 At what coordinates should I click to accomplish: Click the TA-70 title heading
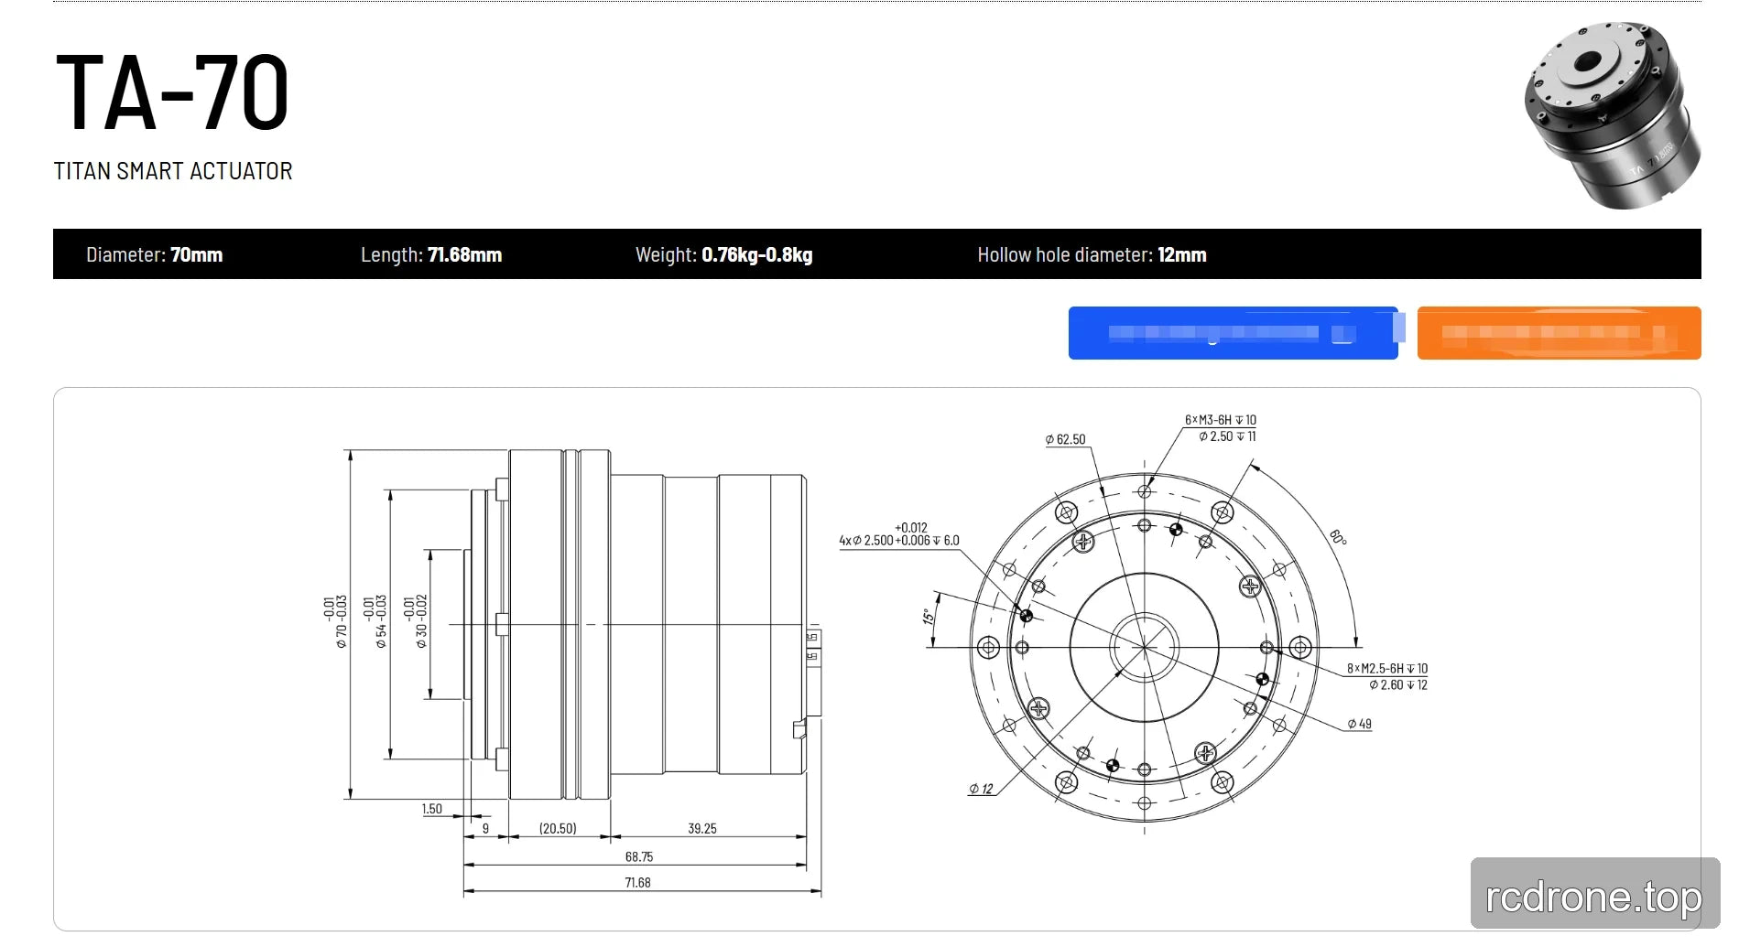[172, 91]
